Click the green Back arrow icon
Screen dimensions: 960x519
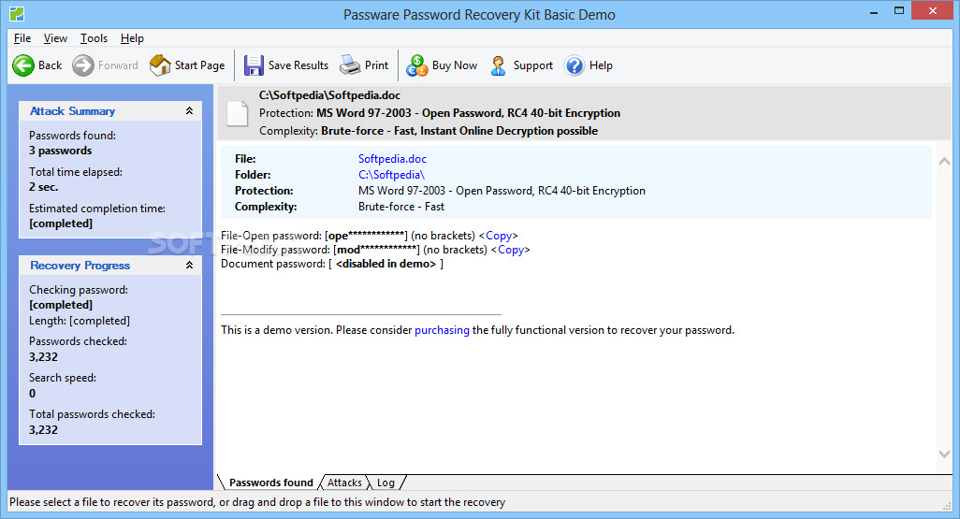click(x=23, y=65)
